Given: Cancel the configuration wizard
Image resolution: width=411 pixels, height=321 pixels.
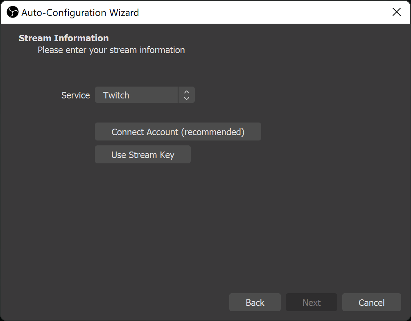Looking at the screenshot, I should pos(371,303).
